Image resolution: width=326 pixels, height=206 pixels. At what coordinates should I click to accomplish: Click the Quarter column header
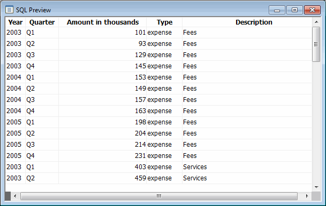42,22
